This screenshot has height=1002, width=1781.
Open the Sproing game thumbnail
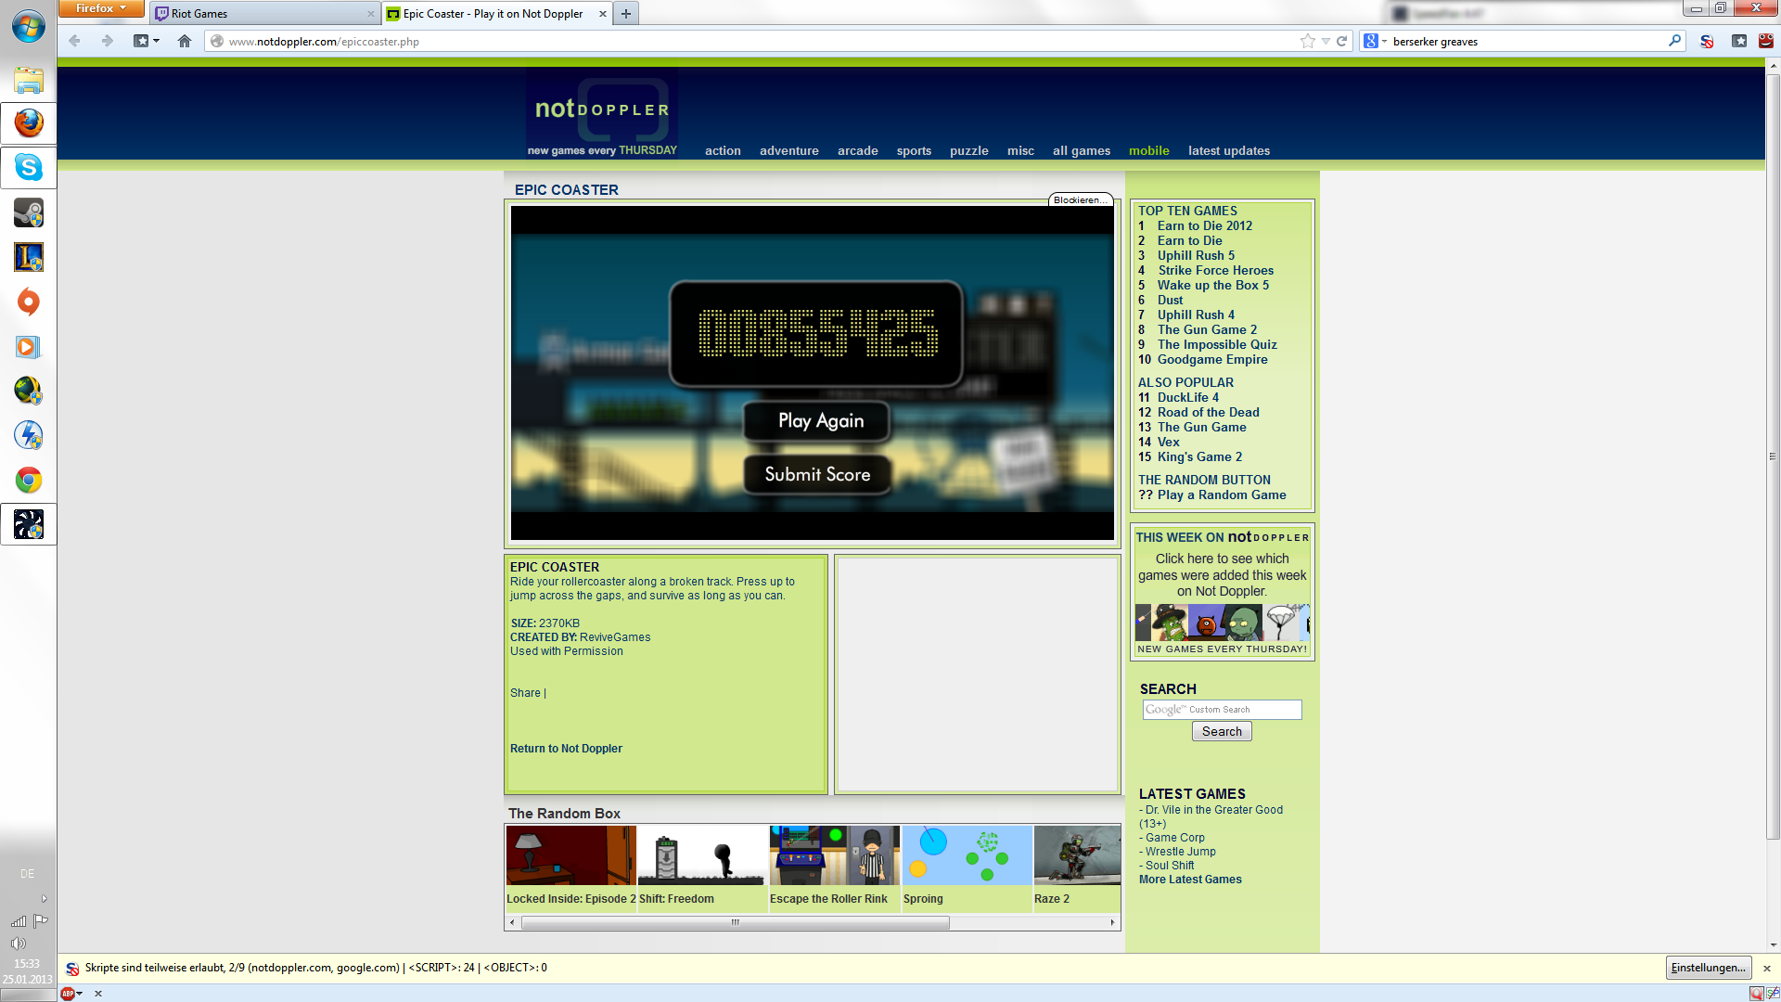(967, 855)
